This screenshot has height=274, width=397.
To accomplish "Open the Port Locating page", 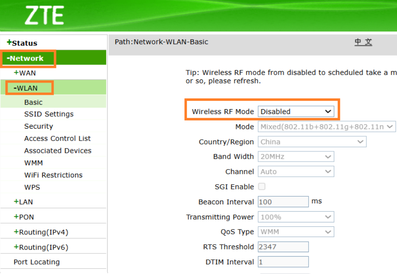I will 37,262.
